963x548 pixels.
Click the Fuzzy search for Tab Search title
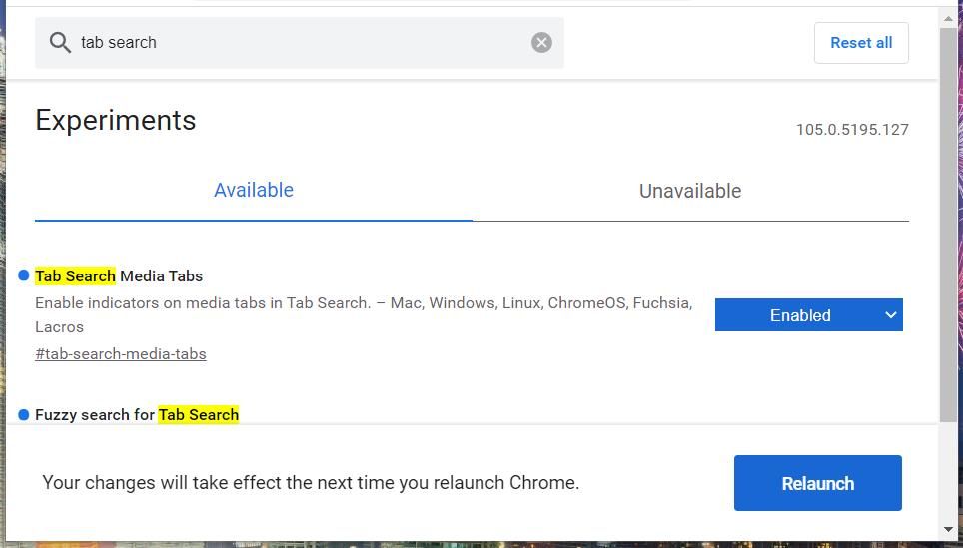(137, 414)
